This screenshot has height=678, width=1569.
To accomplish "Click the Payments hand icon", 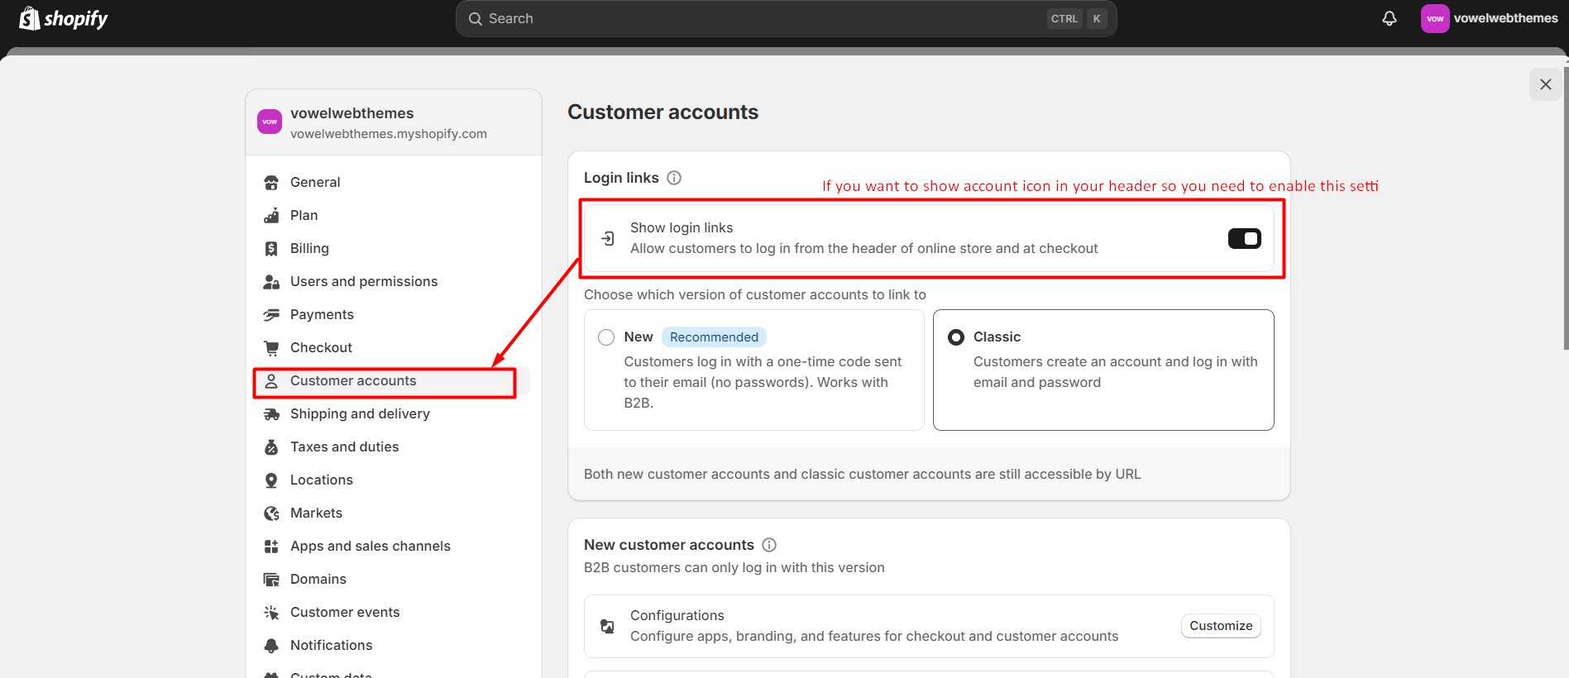I will click(x=271, y=315).
